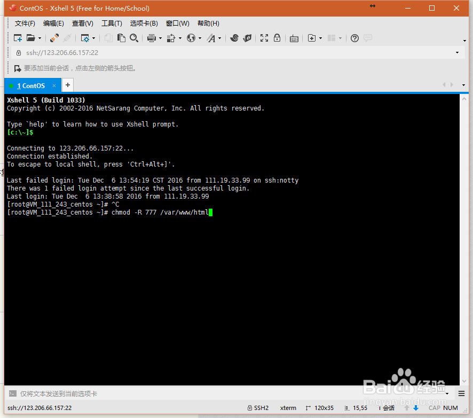The image size is (473, 418).
Task: Add a new tab with the plus button
Action: (x=67, y=85)
